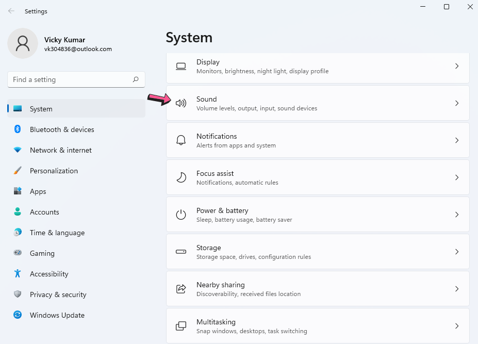Expand the Display row chevron

tap(457, 66)
